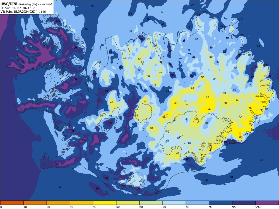Select the amber 20–30 legend swatch
The image size is (279, 209).
coord(58,203)
